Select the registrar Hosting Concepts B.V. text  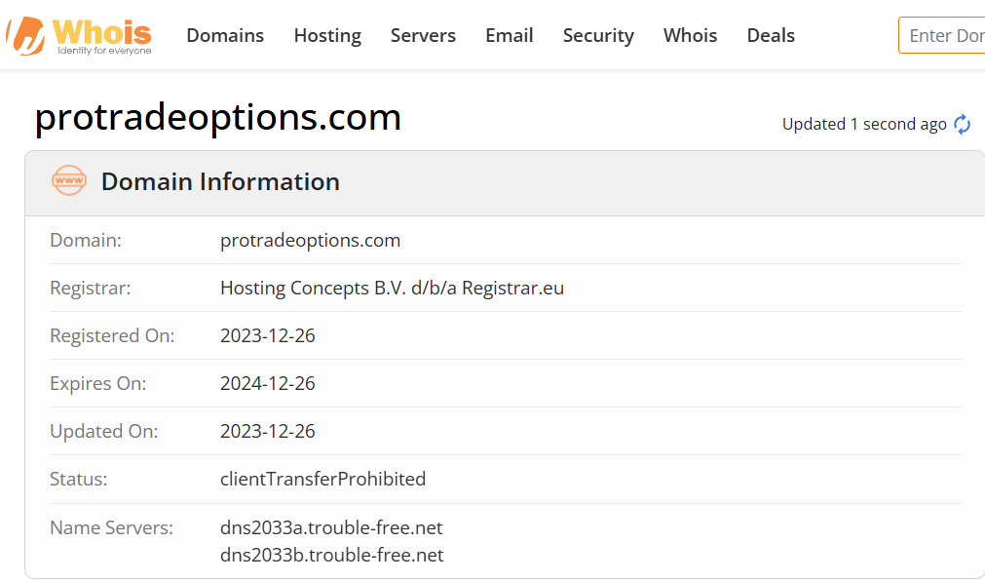392,288
